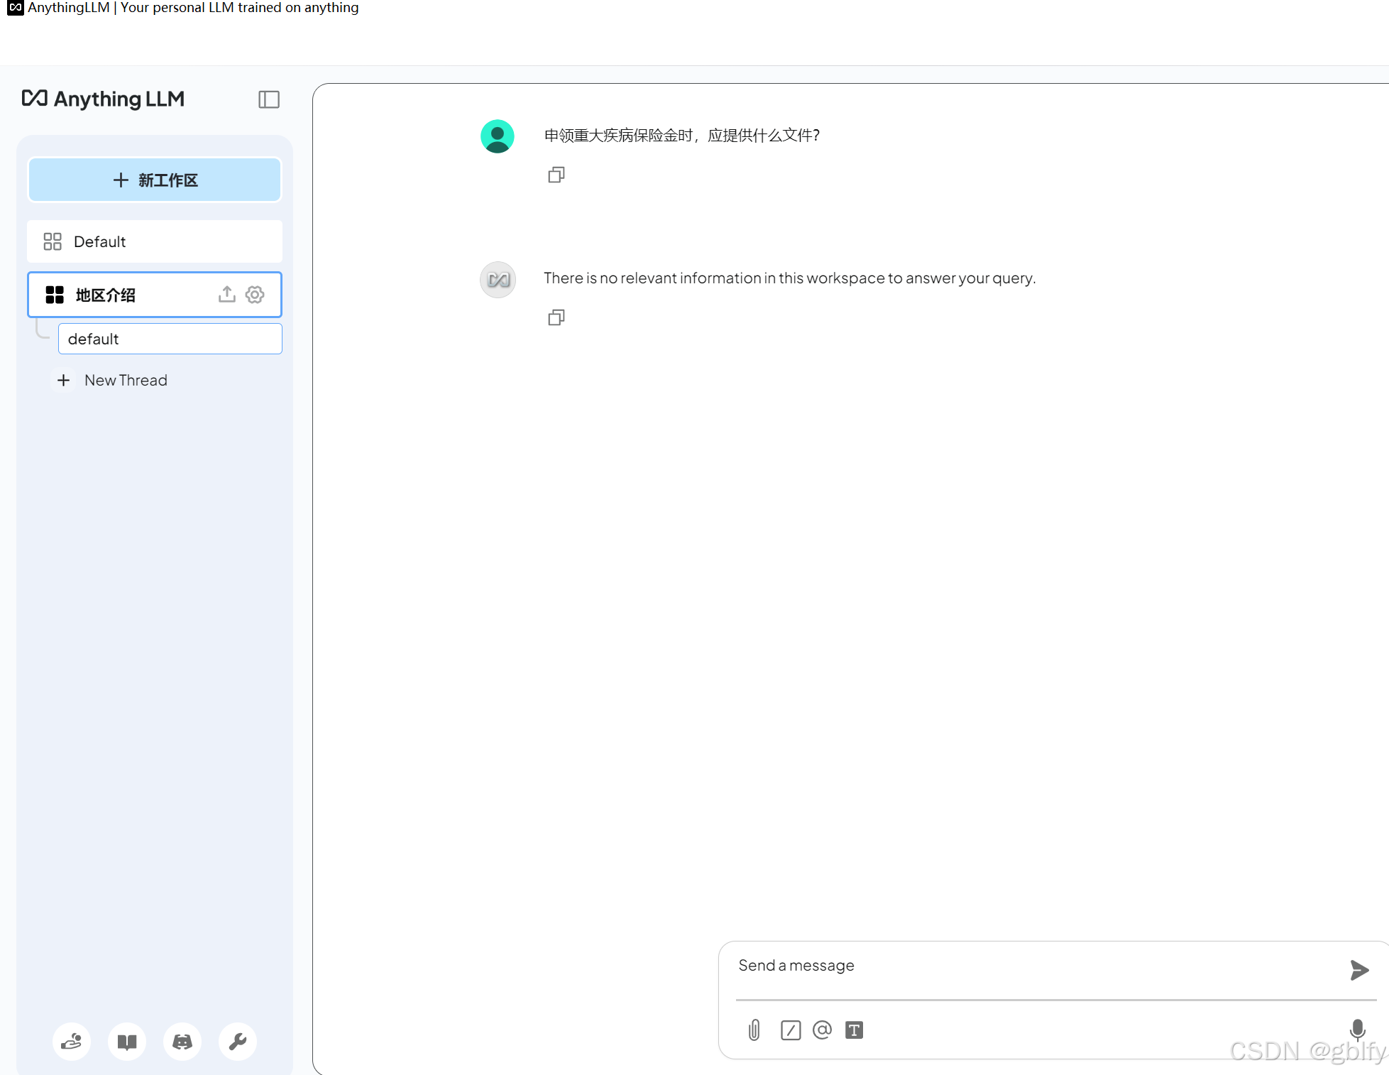Open slash commands menu icon
Image resolution: width=1389 pixels, height=1075 pixels.
coord(790,1030)
